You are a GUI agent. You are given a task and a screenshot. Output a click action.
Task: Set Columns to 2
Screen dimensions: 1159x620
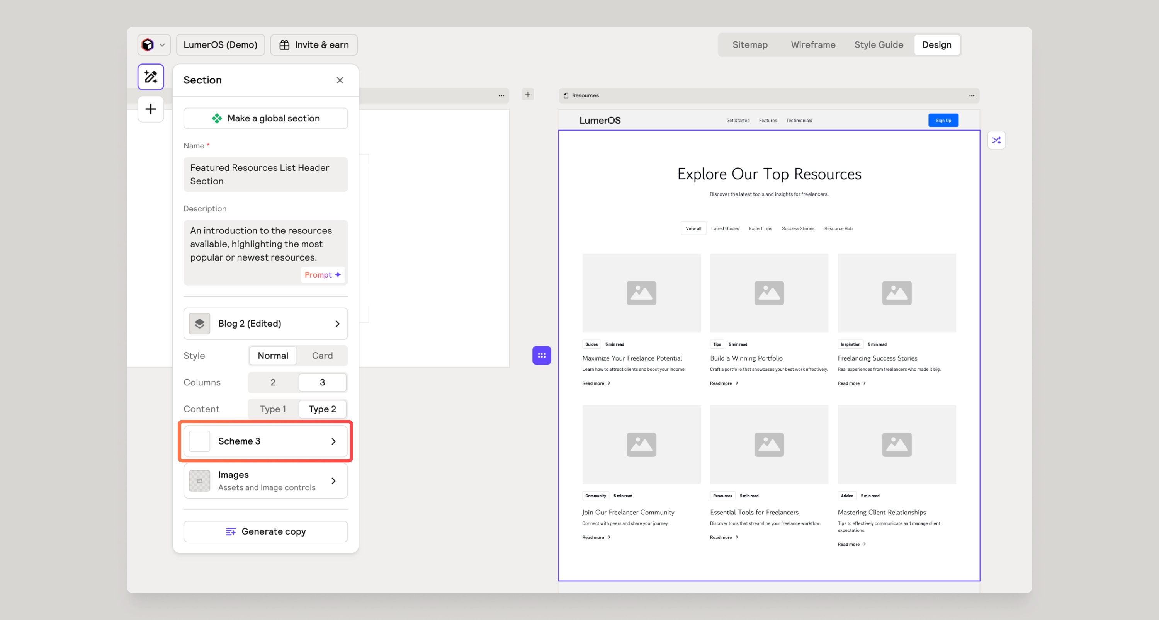(273, 382)
